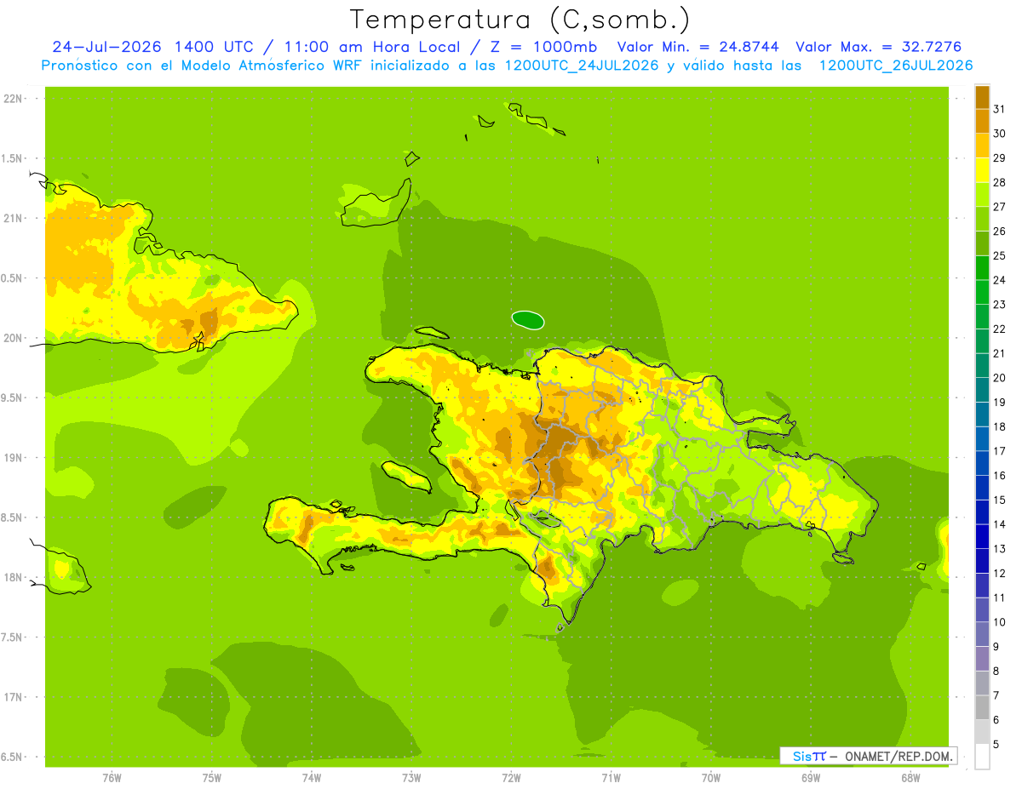This screenshot has width=1022, height=789.
Task: Click the latitude label "22N"
Action: pyautogui.click(x=13, y=99)
